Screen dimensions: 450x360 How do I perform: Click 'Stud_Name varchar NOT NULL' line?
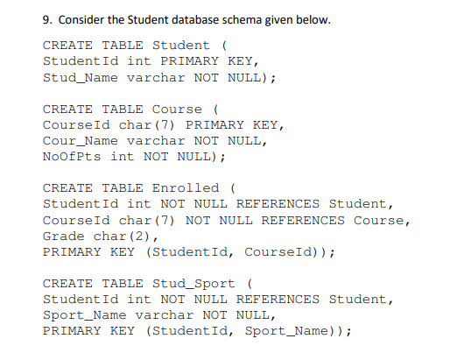click(159, 78)
